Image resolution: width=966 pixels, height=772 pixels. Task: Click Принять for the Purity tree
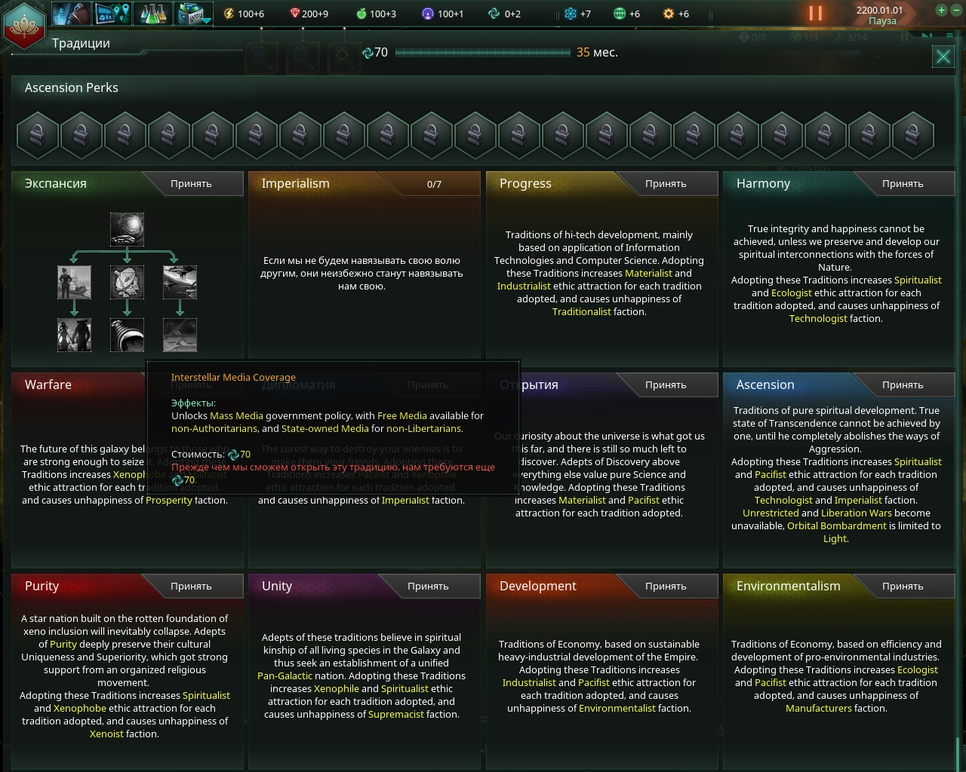coord(191,586)
